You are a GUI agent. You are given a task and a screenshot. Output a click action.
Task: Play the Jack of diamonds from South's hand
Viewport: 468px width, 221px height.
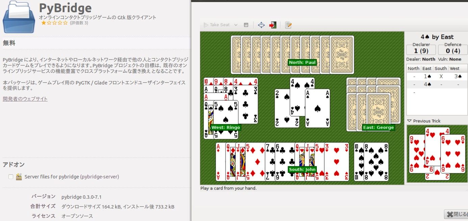click(x=240, y=162)
